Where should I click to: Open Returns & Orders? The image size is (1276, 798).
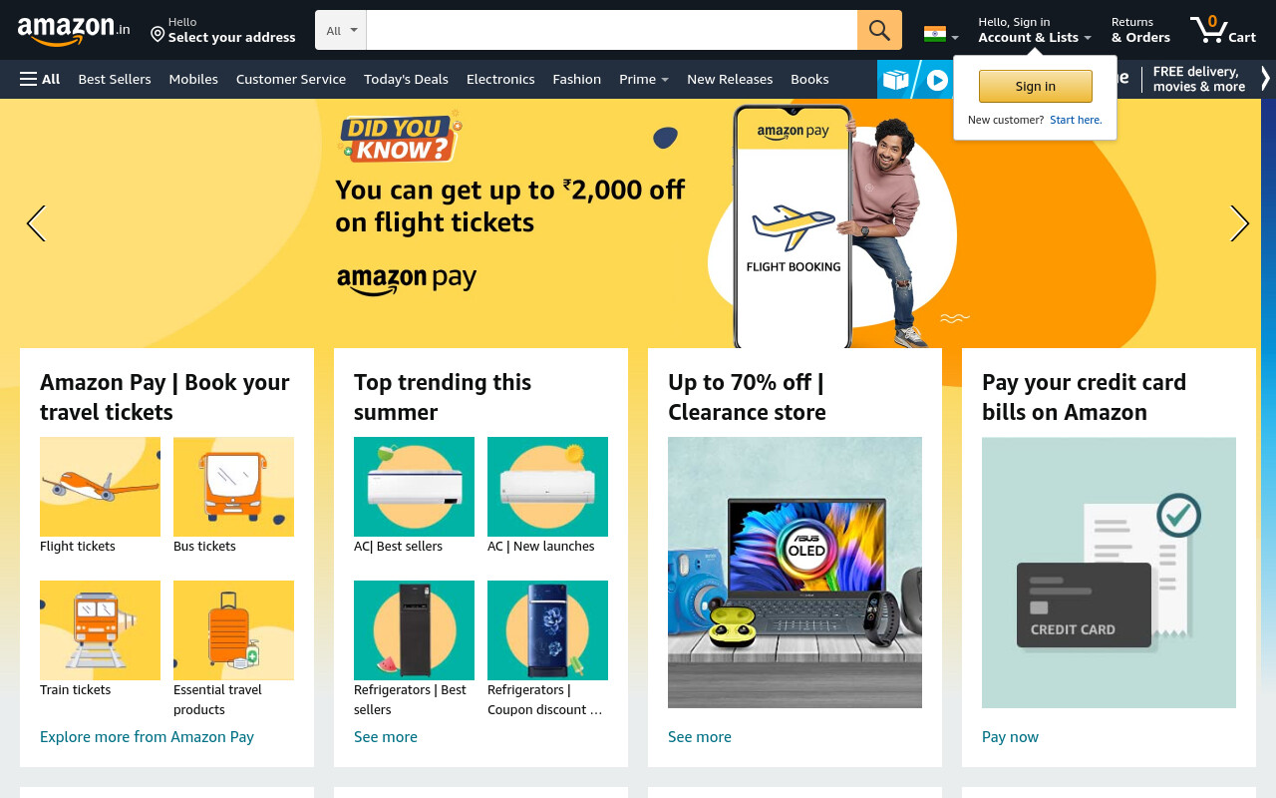coord(1140,30)
